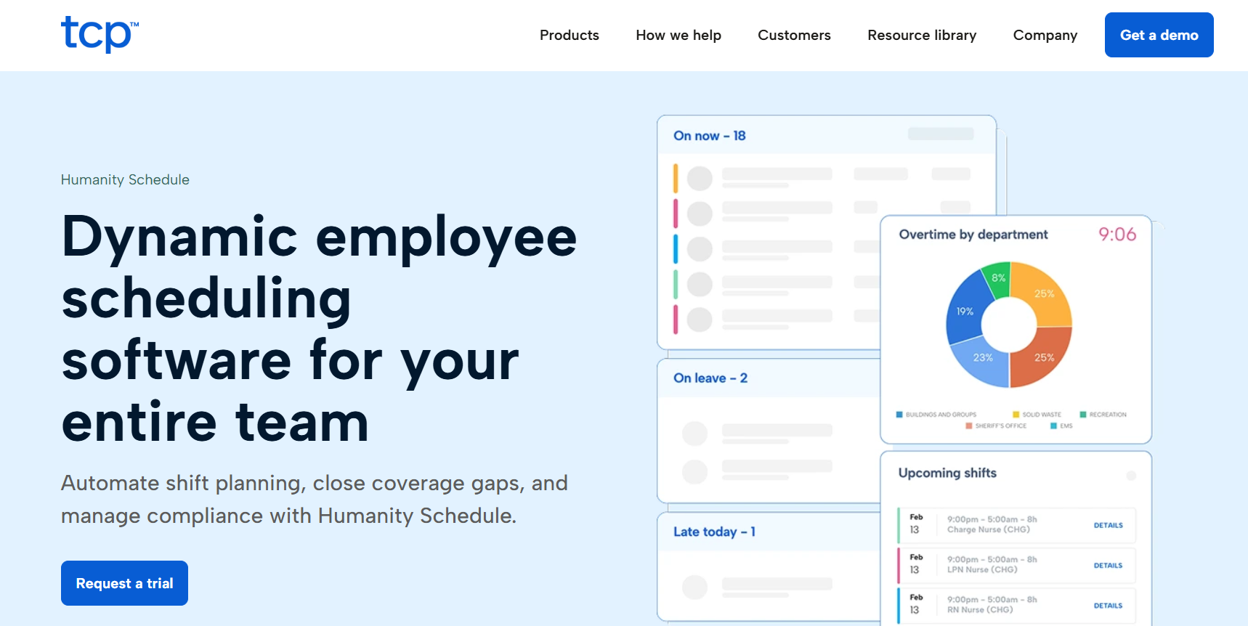Click the Humanity Schedule label
1248x626 pixels.
pyautogui.click(x=125, y=179)
